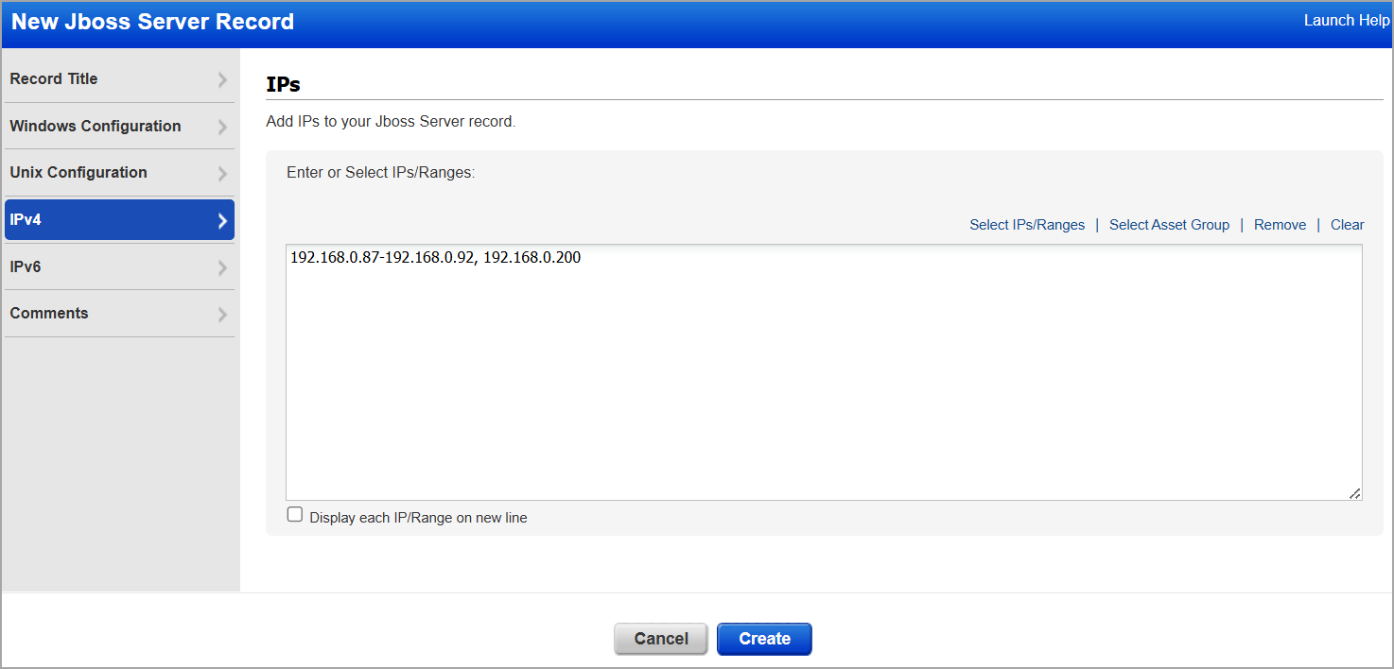Switch to the IPv6 section

click(x=119, y=267)
